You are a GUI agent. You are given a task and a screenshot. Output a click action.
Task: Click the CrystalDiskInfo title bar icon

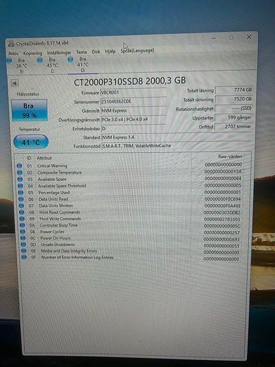(x=11, y=43)
